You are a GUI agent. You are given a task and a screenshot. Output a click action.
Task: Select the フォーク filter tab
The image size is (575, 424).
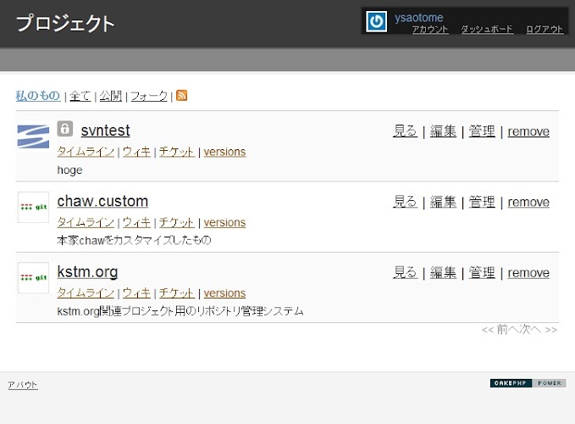[x=149, y=96]
